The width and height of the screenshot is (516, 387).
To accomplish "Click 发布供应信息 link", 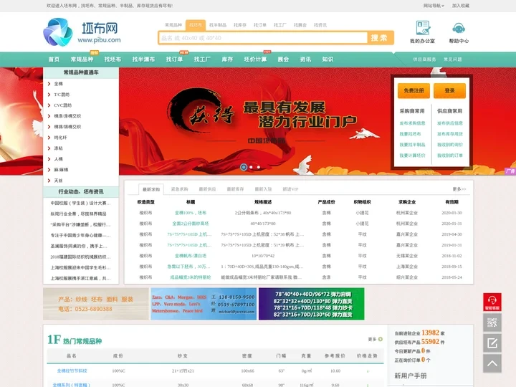I will 450,123.
